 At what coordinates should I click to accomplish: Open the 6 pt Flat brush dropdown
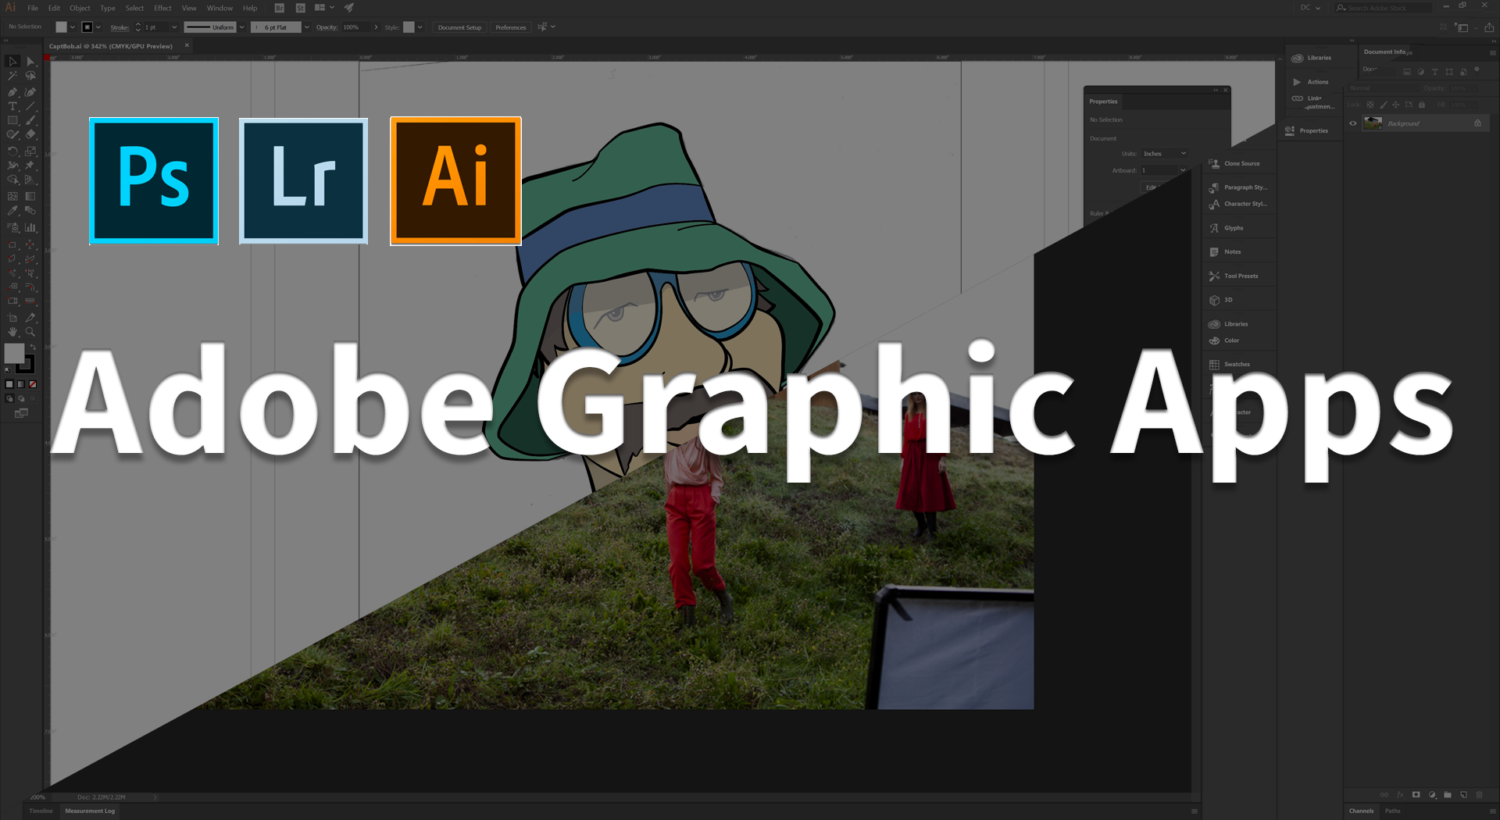(x=306, y=27)
